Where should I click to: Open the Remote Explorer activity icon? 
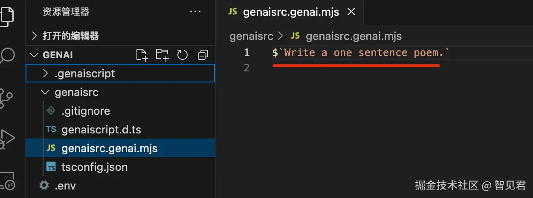click(x=8, y=181)
